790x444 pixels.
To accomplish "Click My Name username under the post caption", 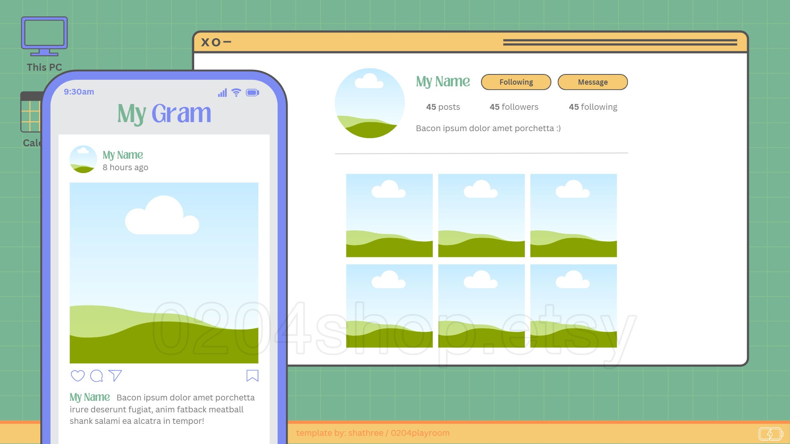I will [90, 397].
